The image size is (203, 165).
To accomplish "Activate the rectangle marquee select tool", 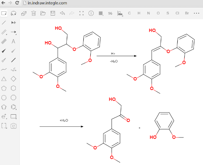I will click(x=4, y=13).
